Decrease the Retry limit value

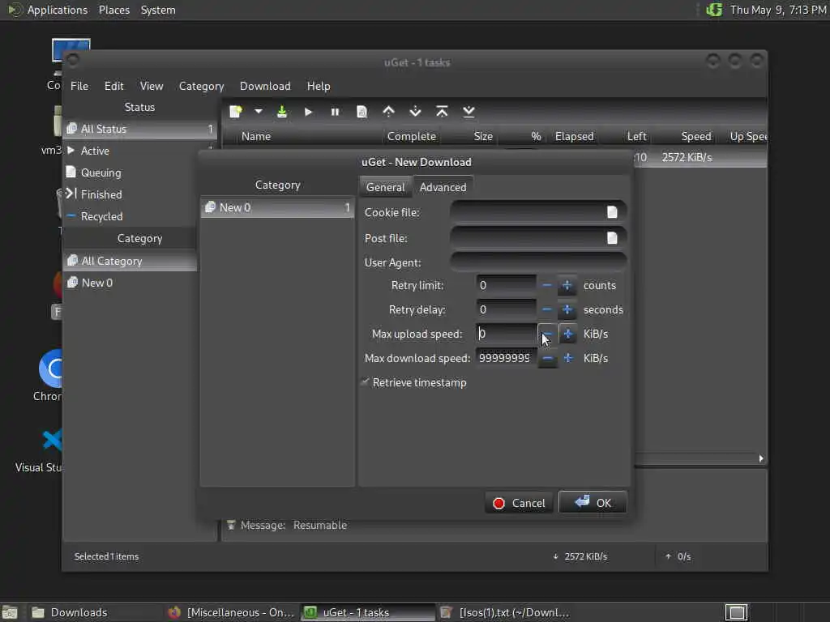547,285
